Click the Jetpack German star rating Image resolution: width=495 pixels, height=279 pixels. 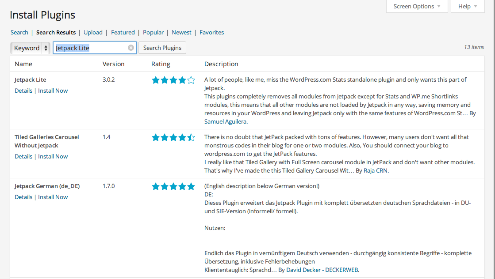(173, 187)
